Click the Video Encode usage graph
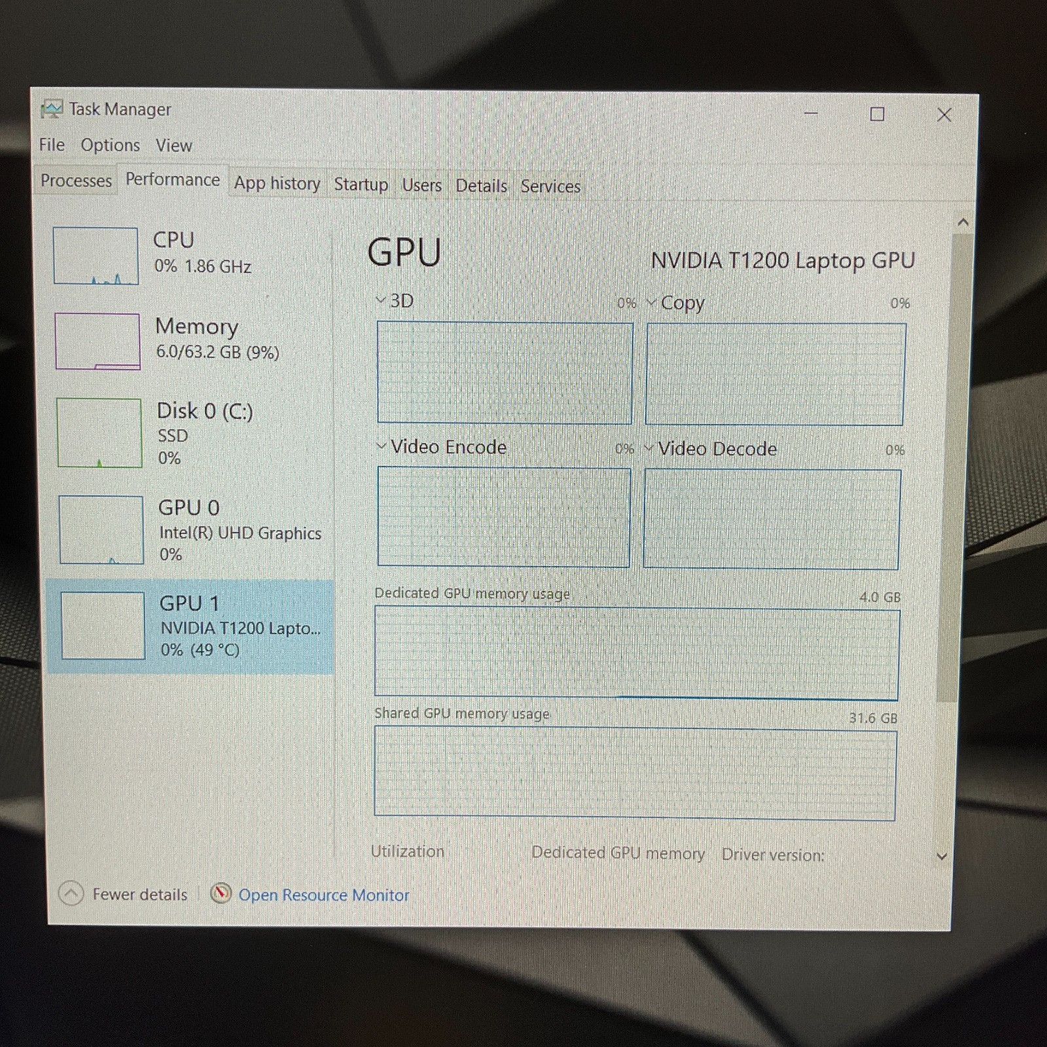This screenshot has height=1047, width=1047. [504, 517]
